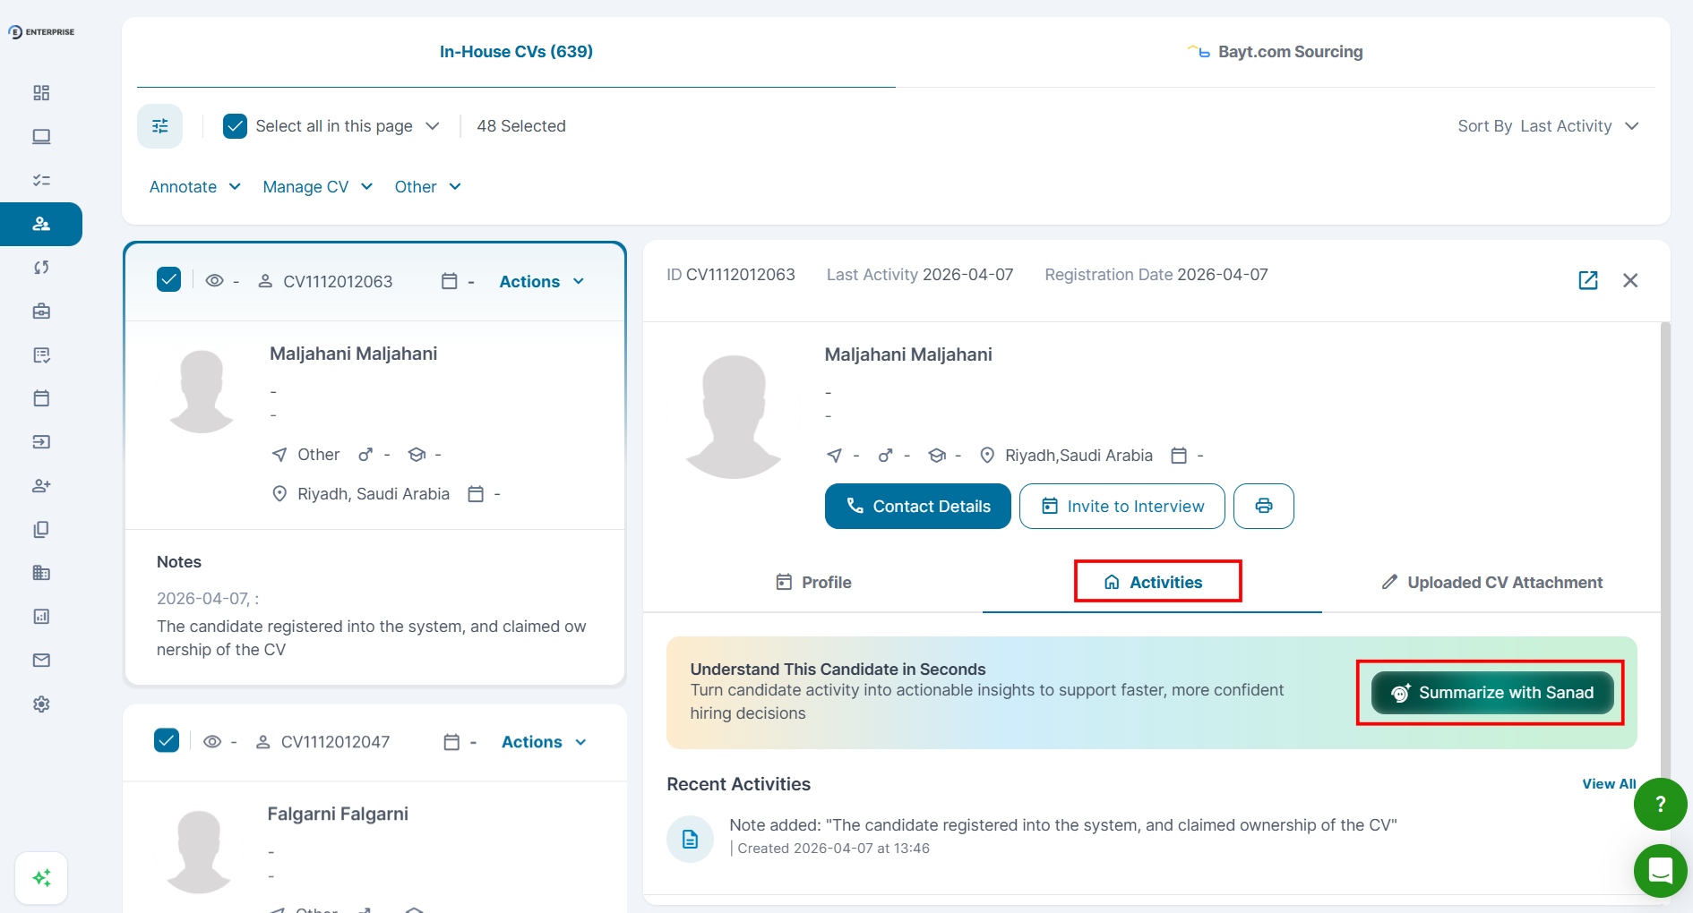Open the settings gear in sidebar
Screen dimensions: 1693x913
41,704
